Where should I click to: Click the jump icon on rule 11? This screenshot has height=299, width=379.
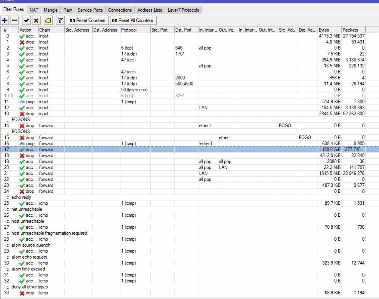pyautogui.click(x=22, y=102)
